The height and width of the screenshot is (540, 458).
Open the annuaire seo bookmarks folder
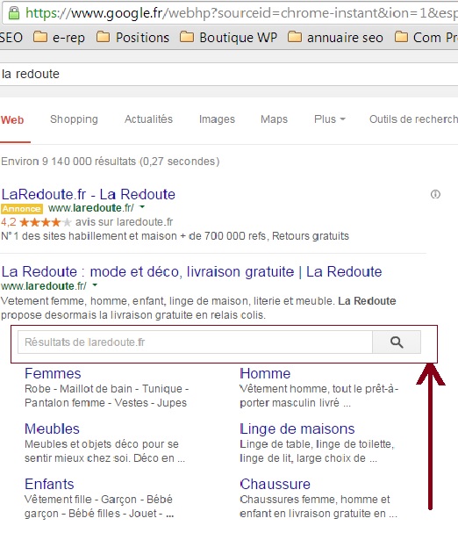coord(335,37)
